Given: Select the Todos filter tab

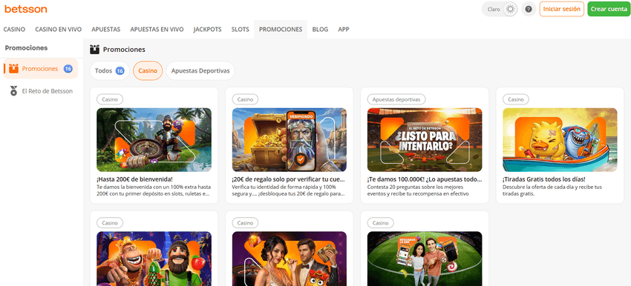Looking at the screenshot, I should (109, 70).
